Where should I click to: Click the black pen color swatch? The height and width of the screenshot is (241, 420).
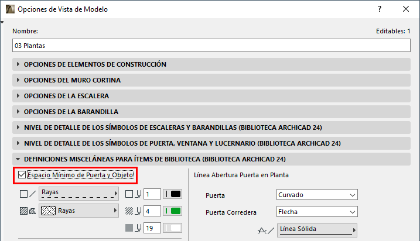[173, 194]
